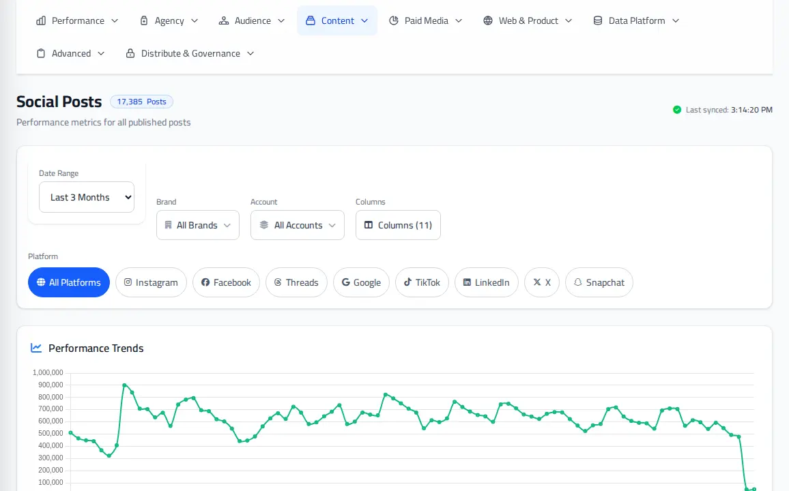Click the Data Platform database icon
Viewport: 789px width, 491px height.
(597, 20)
